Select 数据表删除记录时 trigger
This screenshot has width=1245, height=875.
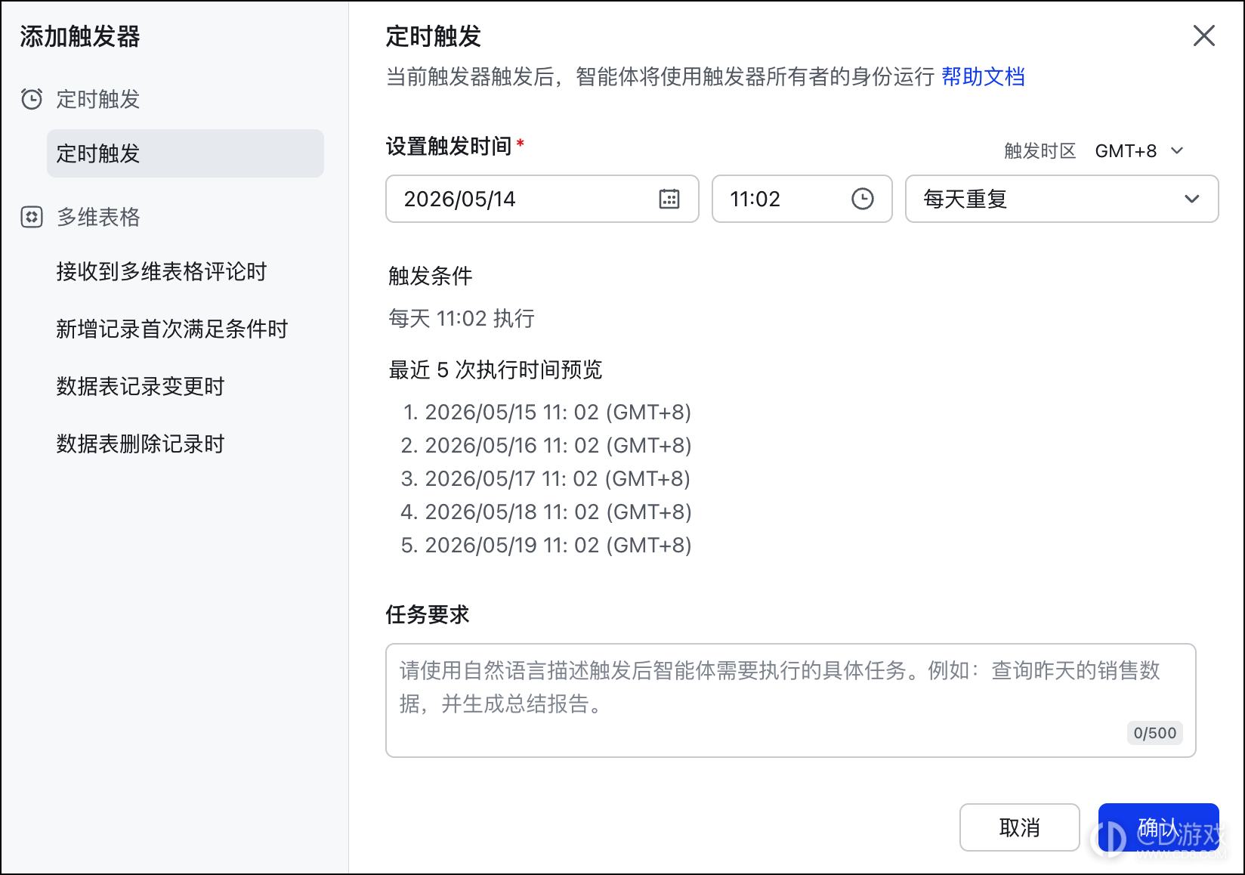click(x=141, y=444)
